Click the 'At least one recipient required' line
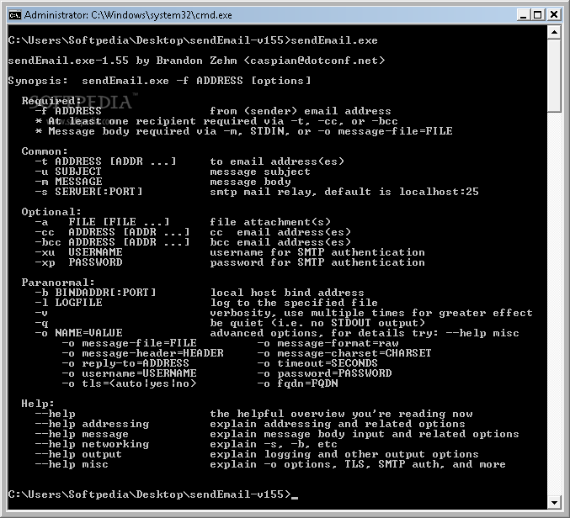The image size is (570, 518). [216, 121]
